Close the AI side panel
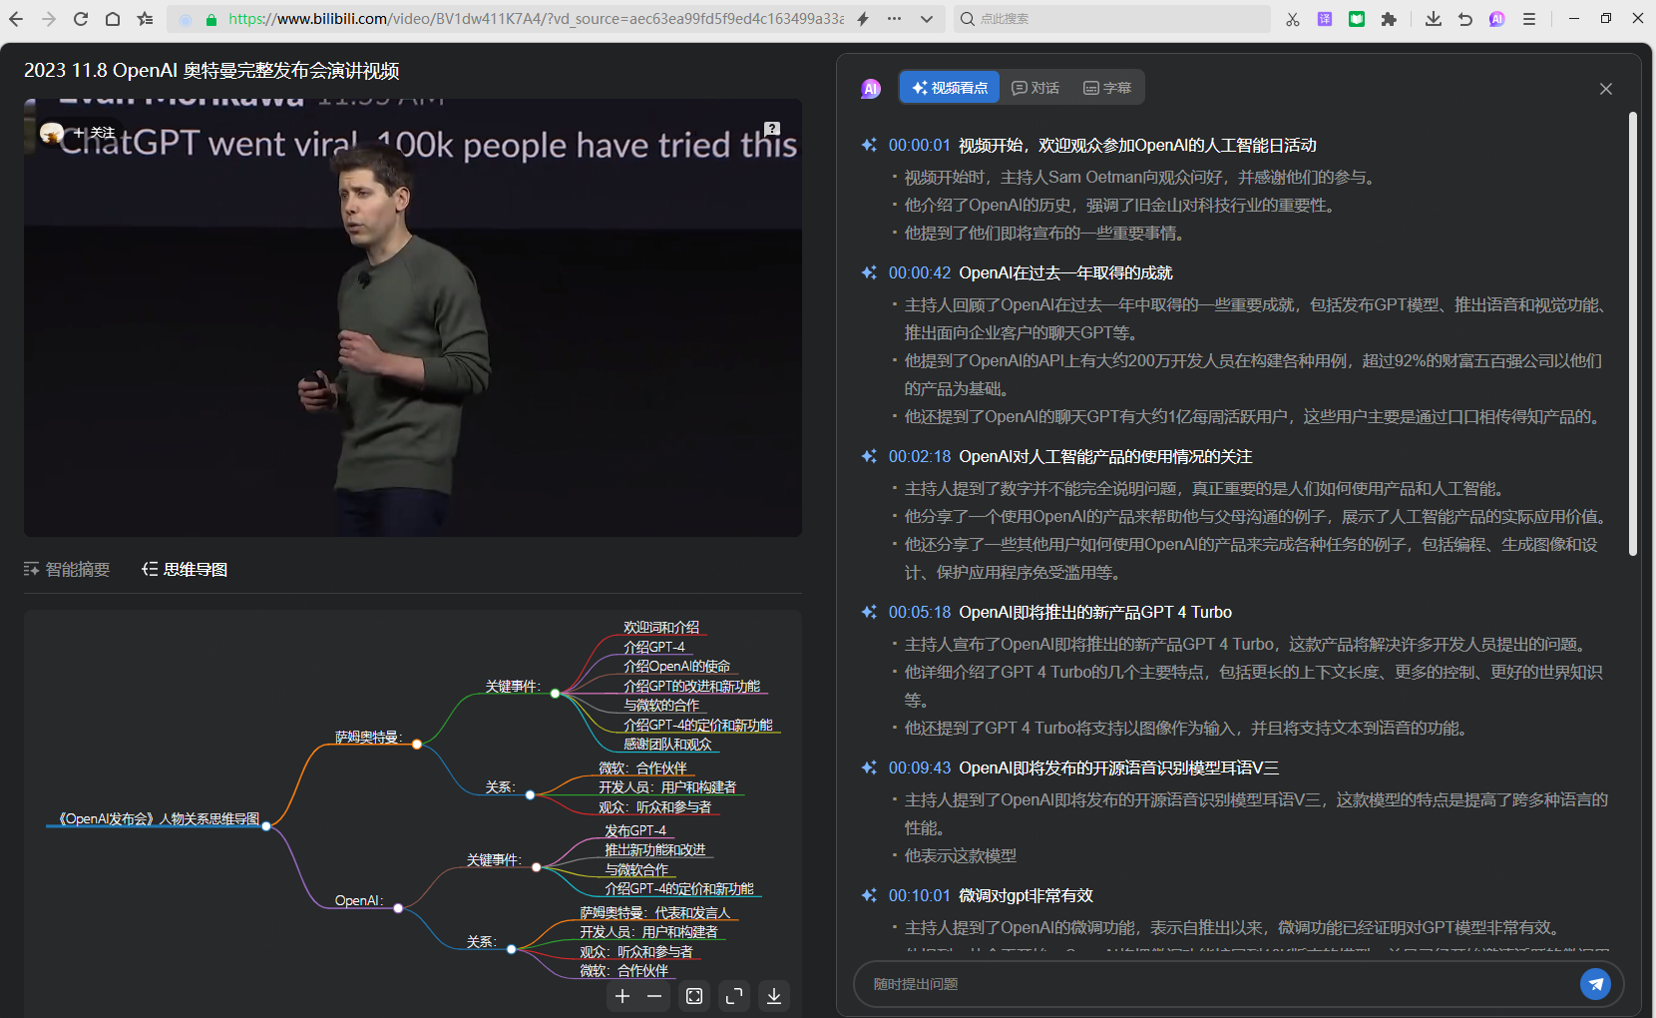The height and width of the screenshot is (1018, 1656). tap(1606, 89)
